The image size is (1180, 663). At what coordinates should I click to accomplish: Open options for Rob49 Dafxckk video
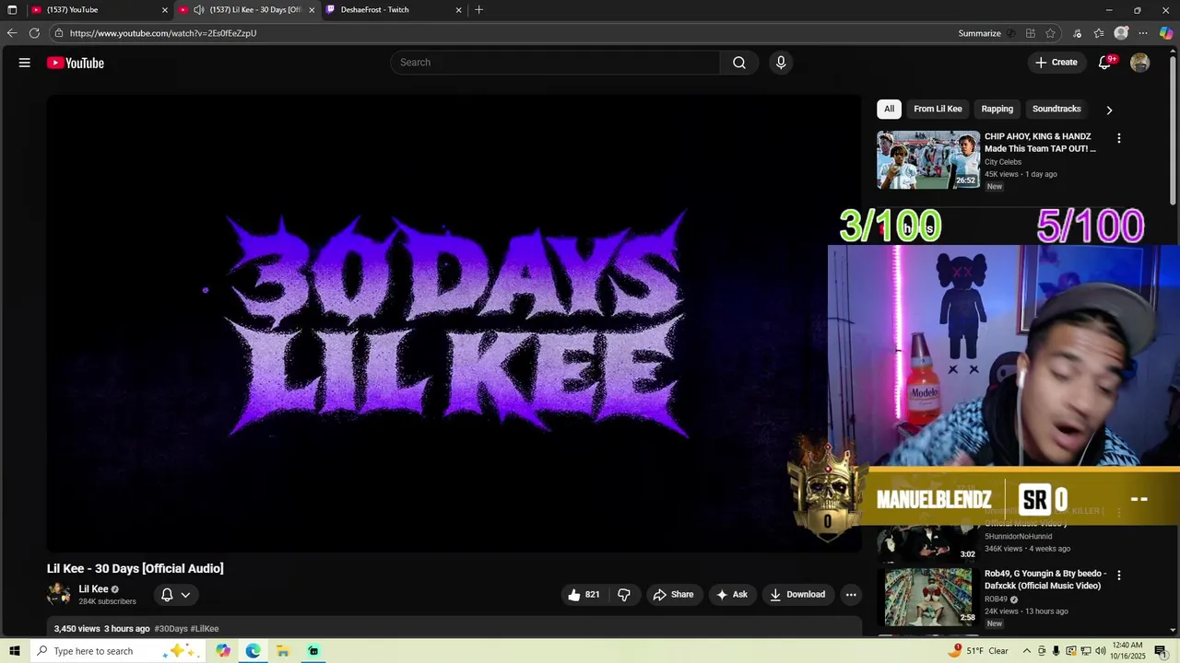[1119, 576]
